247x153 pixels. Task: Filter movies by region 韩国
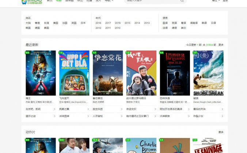pos(28,28)
